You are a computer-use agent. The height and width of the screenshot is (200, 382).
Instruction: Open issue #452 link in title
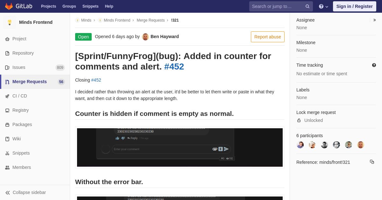(174, 67)
